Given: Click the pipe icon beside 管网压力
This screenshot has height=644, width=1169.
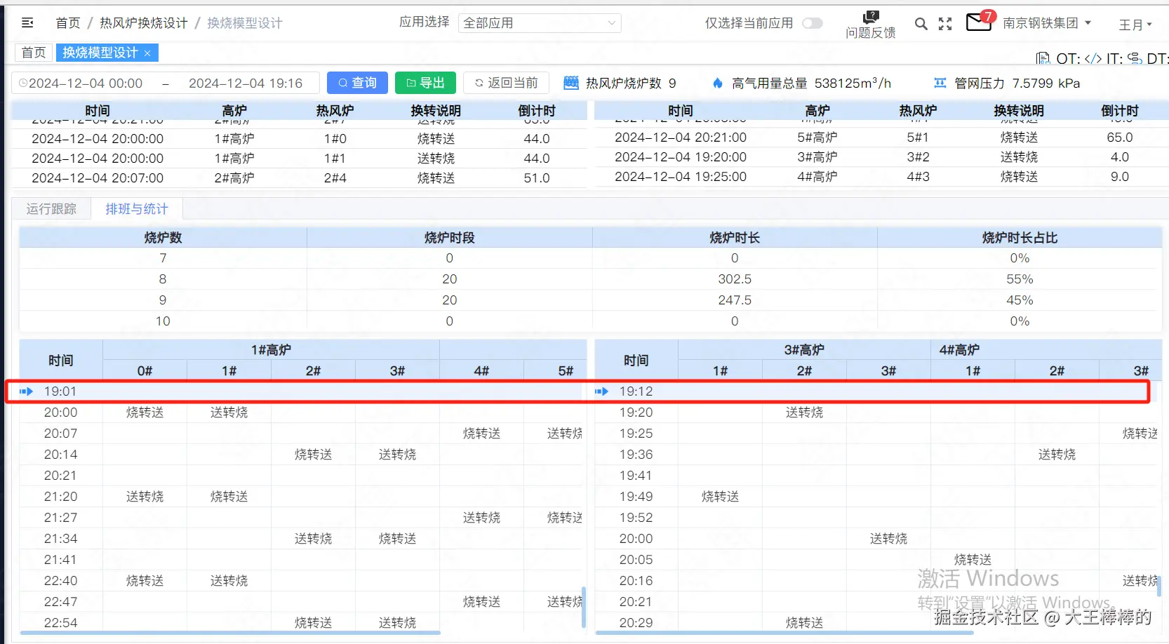Looking at the screenshot, I should 940,83.
